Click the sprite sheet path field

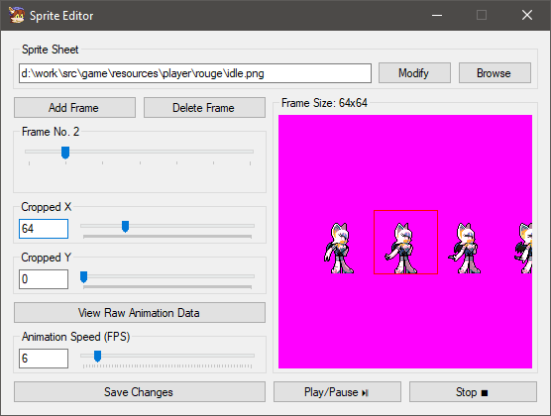click(195, 73)
